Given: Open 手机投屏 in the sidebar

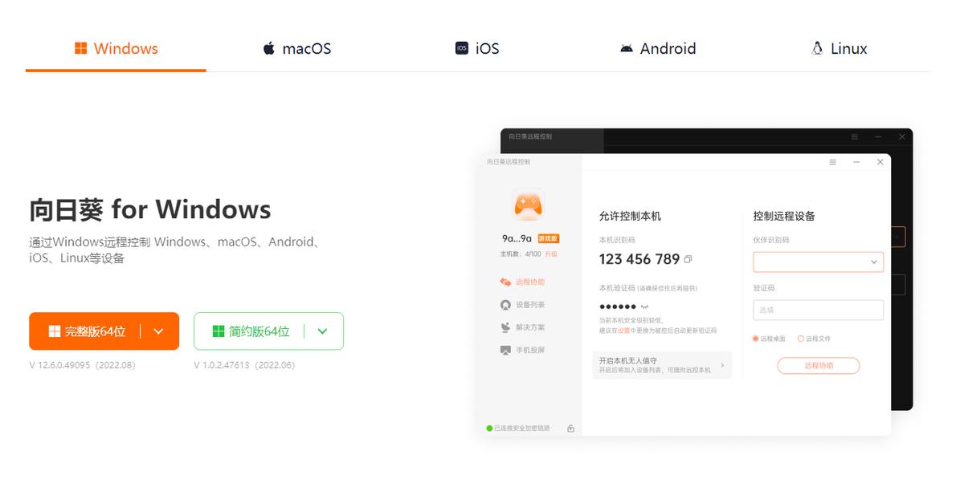Looking at the screenshot, I should pyautogui.click(x=522, y=350).
